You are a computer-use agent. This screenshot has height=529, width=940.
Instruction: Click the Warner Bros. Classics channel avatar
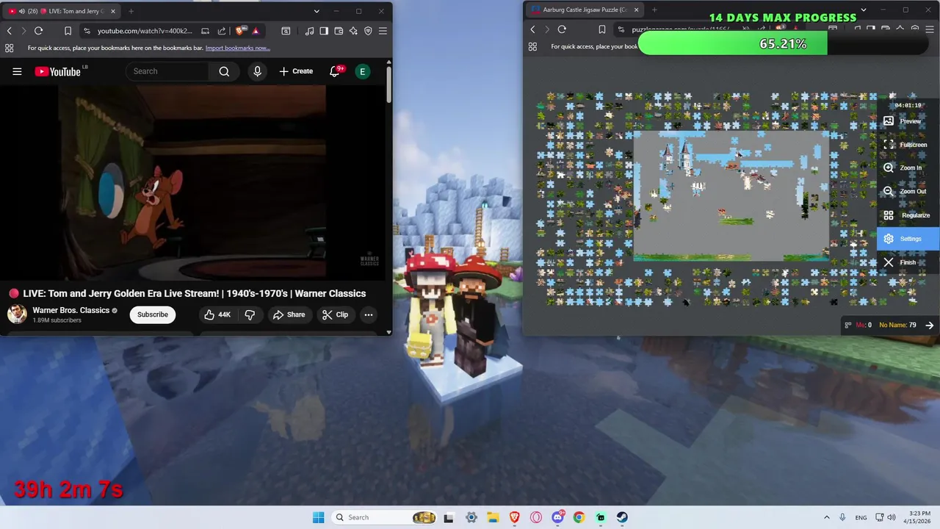click(x=17, y=314)
